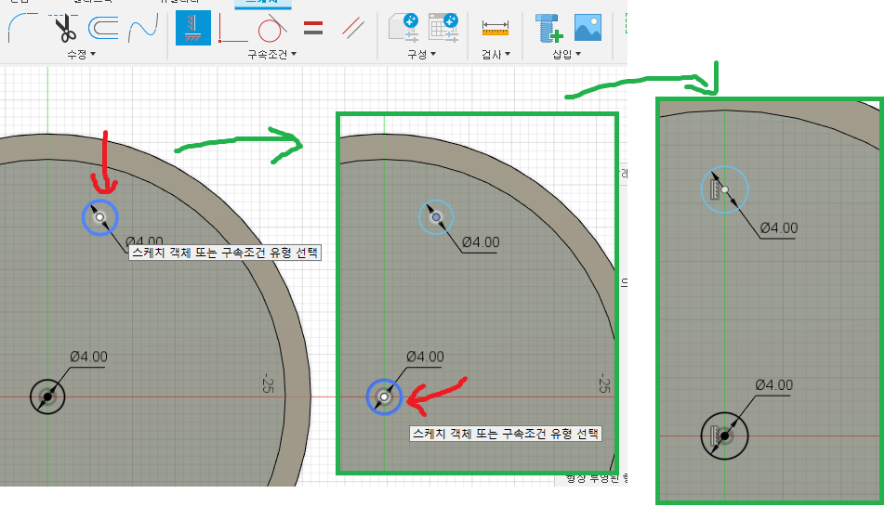Open the 구성 dropdown menu
Screen dimensions: 885x507
click(422, 54)
